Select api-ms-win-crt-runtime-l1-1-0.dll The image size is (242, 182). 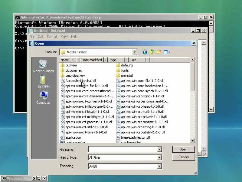(142, 122)
